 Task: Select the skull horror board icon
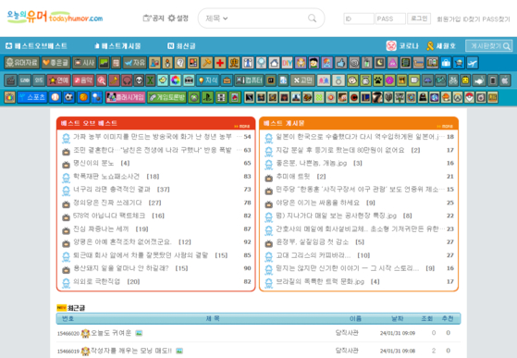(x=139, y=80)
